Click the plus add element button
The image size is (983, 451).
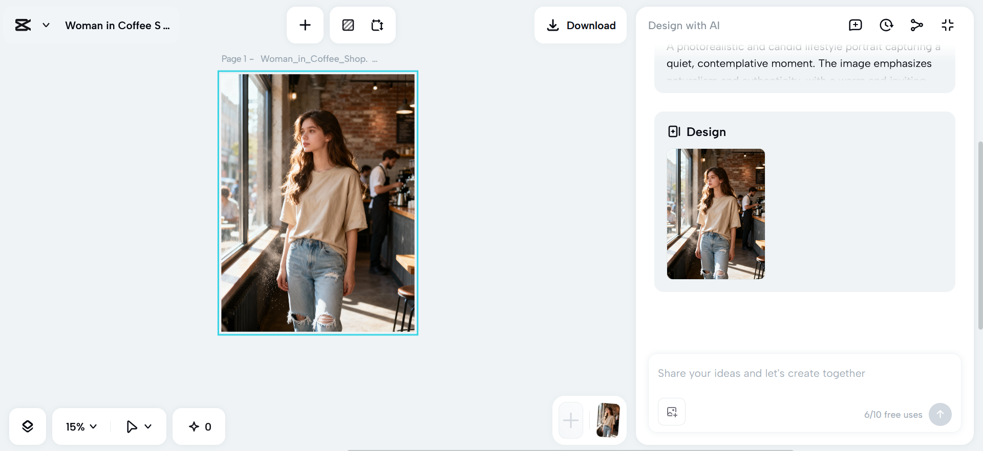click(x=305, y=25)
